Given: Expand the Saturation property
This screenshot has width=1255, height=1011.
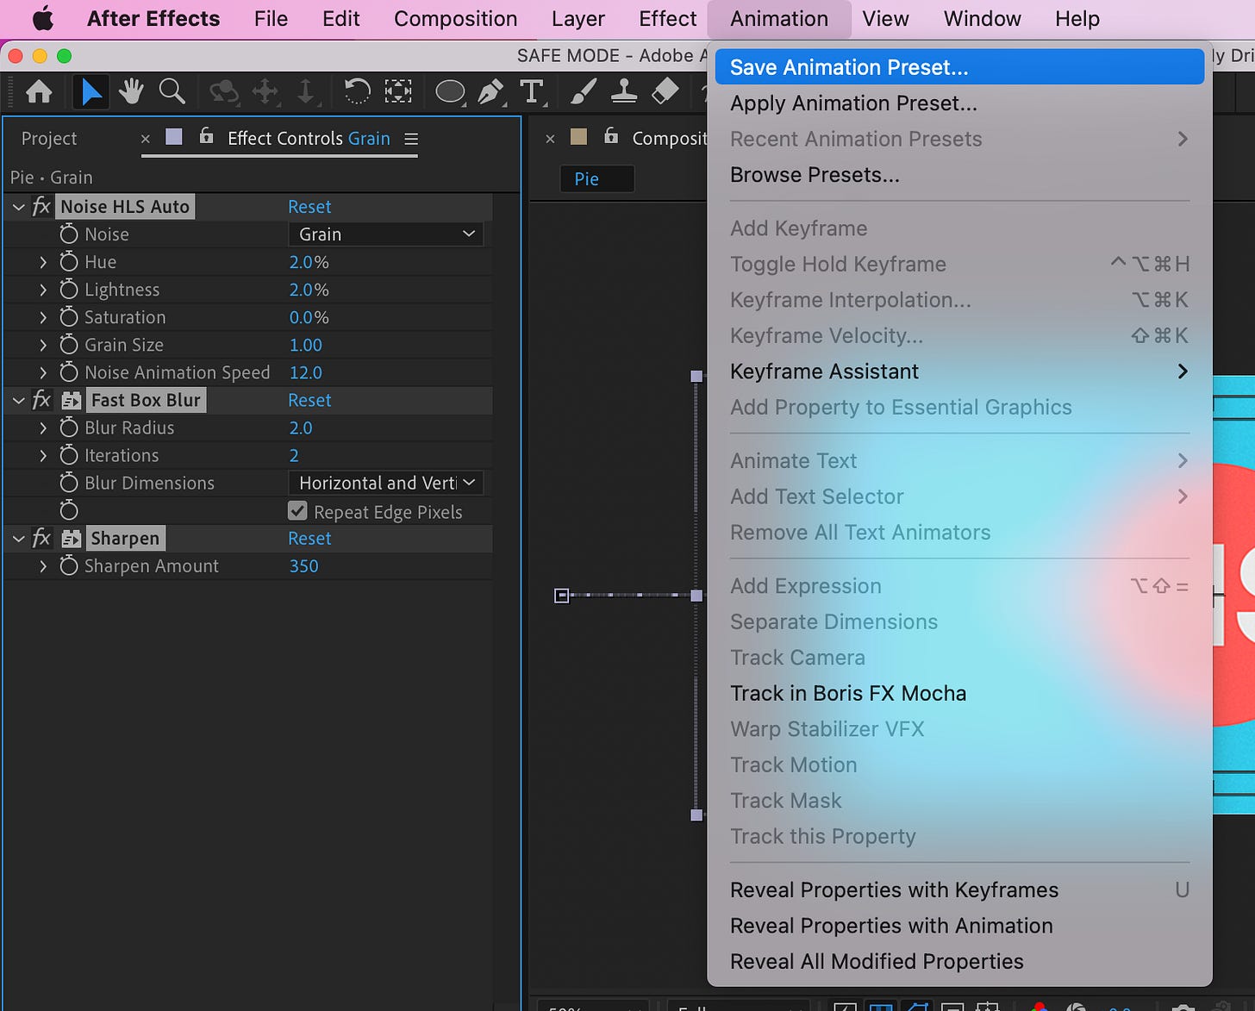Looking at the screenshot, I should 43,317.
